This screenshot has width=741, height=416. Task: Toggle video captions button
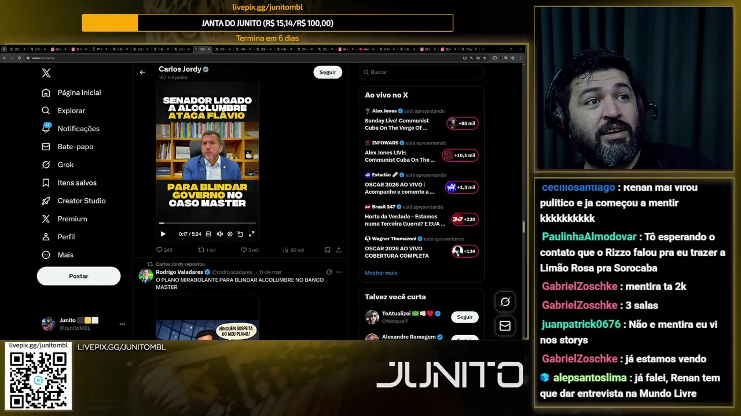tap(208, 234)
